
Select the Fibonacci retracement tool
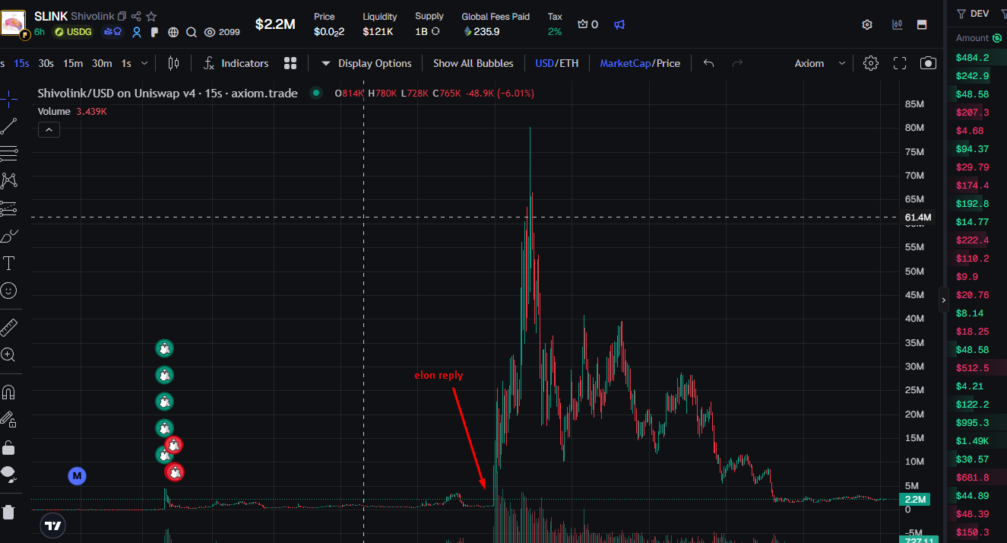coord(8,154)
